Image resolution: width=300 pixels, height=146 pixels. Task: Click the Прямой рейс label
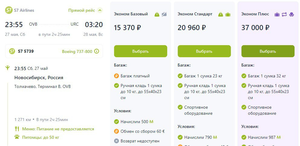[x=82, y=10]
